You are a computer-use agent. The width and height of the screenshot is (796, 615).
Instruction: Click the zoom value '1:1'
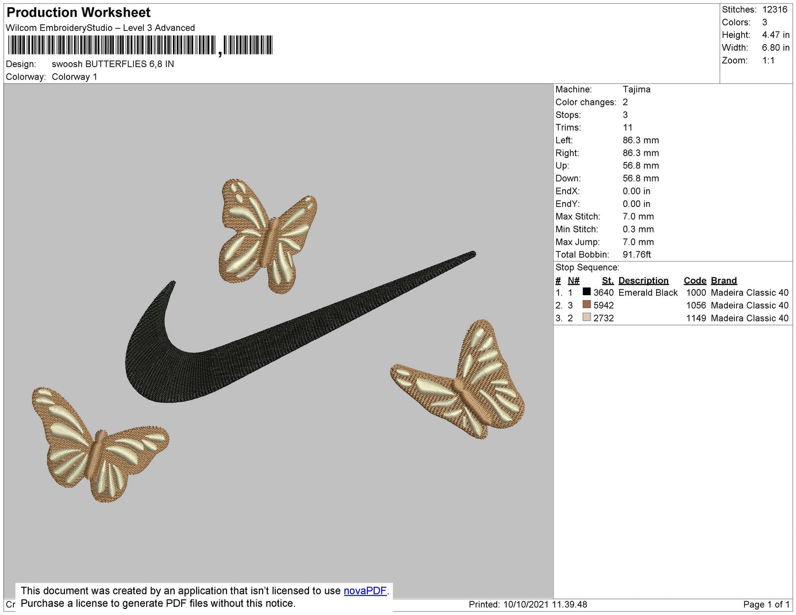tap(768, 61)
